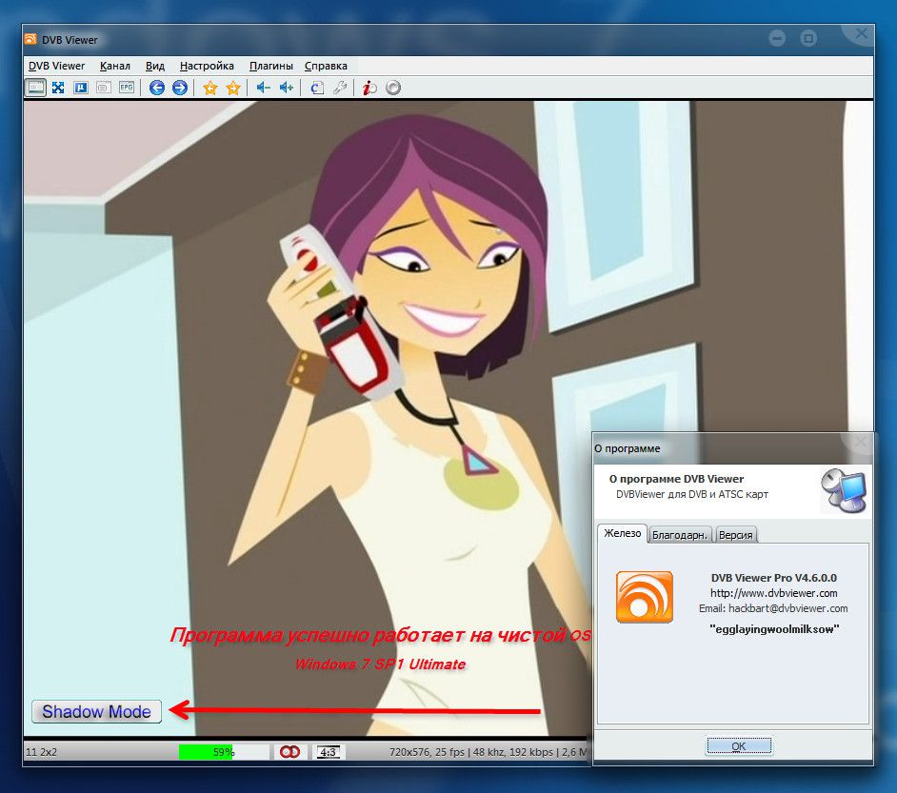
Task: Click the previous favourite star icon
Action: (x=209, y=88)
